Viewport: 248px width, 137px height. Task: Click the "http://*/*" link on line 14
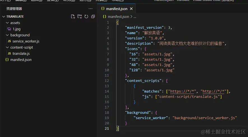[x=213, y=91]
